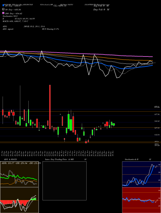This screenshot has width=161, height=213.
Task: Open the RSI chart with dark red background
Action: coord(141,200)
